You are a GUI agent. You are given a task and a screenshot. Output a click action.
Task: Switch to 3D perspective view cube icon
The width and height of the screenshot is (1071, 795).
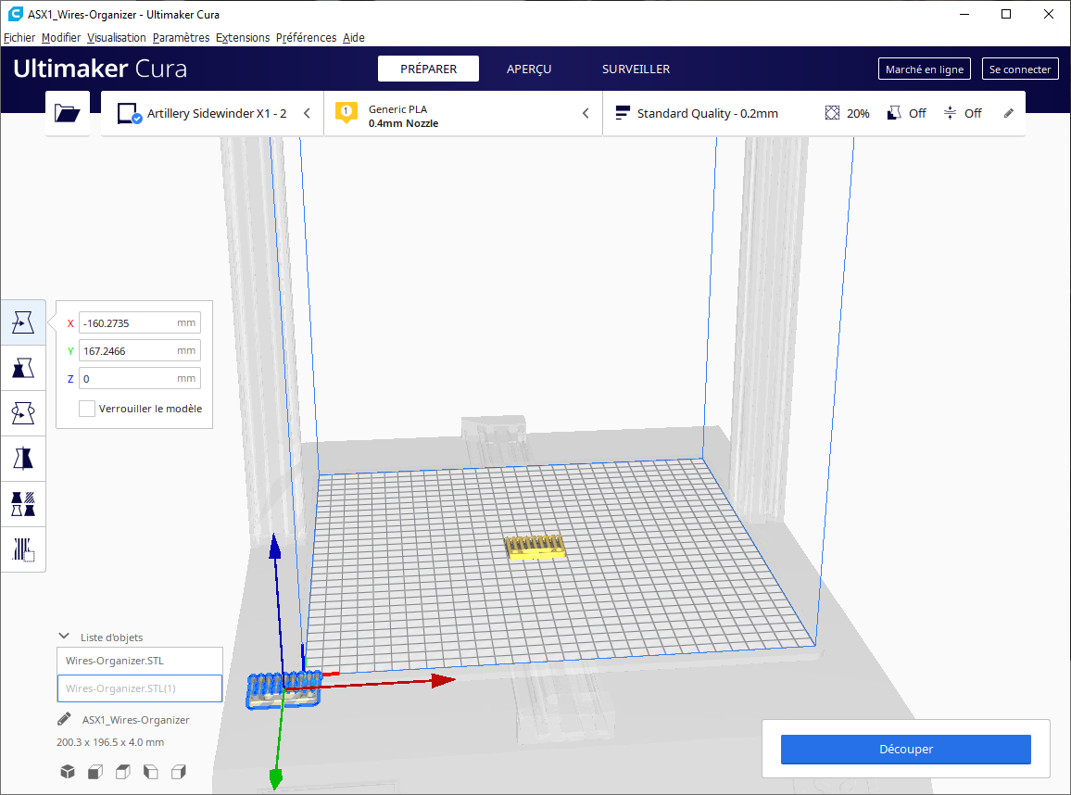tap(67, 772)
